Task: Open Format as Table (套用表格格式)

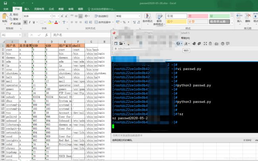Action: (159, 19)
